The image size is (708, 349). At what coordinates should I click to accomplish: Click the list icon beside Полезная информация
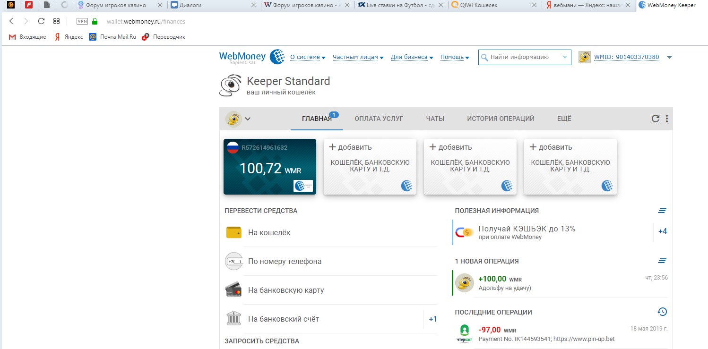pos(662,211)
